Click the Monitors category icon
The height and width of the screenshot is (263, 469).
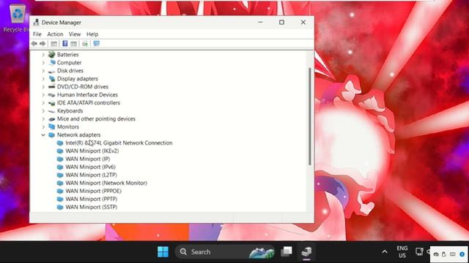pyautogui.click(x=52, y=126)
